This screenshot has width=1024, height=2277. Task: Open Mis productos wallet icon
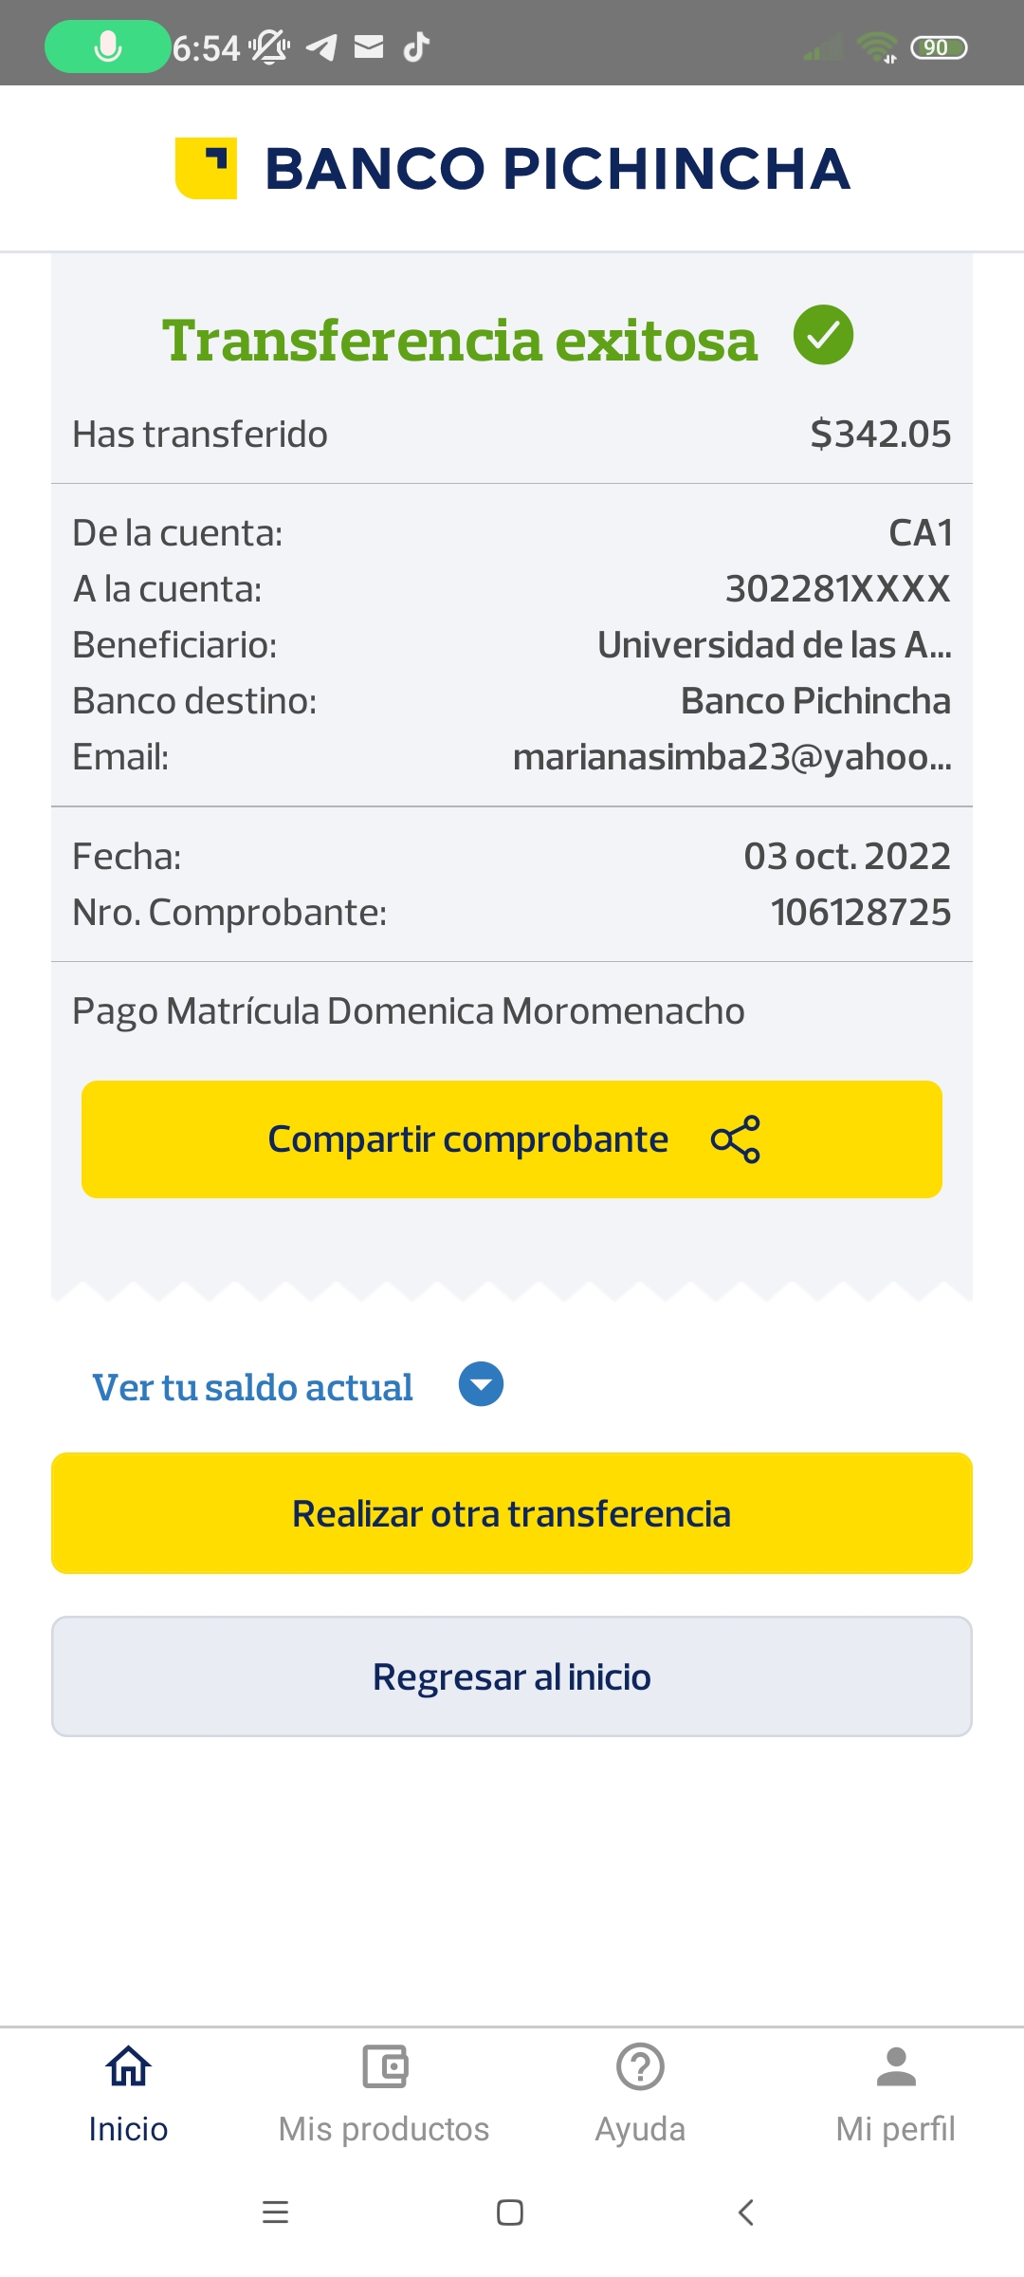coord(384,2066)
